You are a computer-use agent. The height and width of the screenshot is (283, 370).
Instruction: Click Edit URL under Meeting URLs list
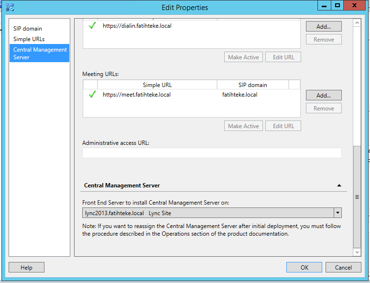pos(283,126)
